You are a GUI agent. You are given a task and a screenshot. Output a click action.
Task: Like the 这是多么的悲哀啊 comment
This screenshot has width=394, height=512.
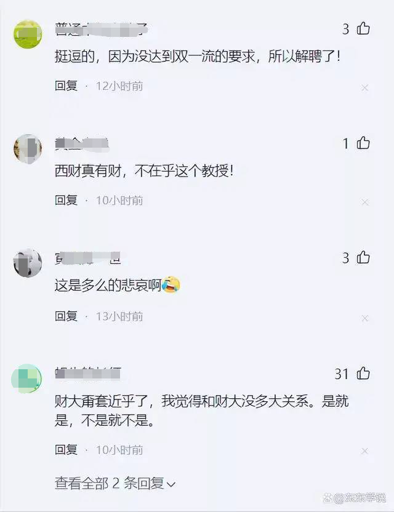click(x=363, y=258)
